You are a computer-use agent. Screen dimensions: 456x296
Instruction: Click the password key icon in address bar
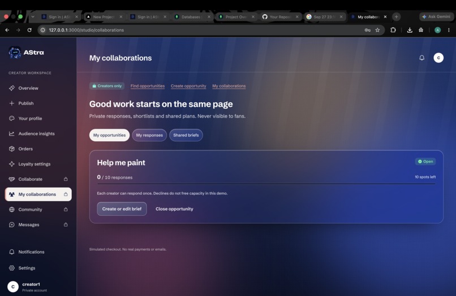[368, 30]
